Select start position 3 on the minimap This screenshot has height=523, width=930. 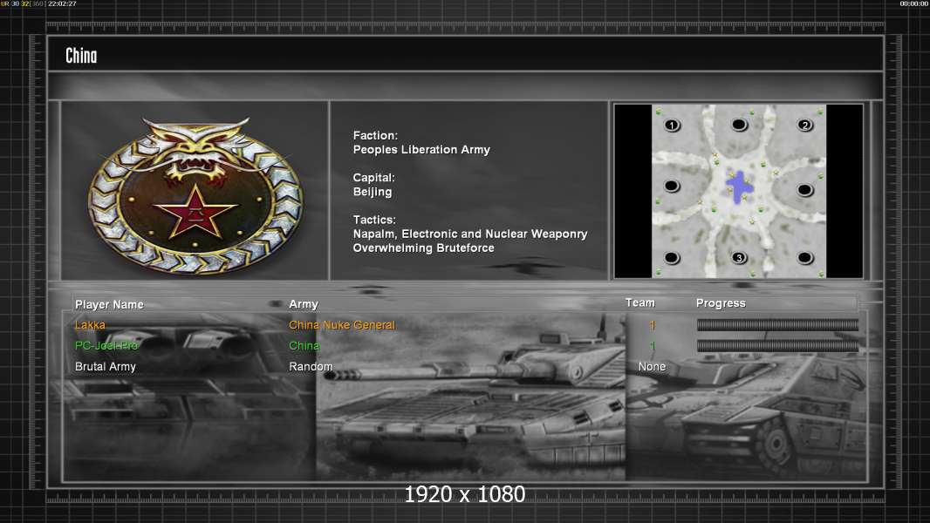[x=738, y=258]
